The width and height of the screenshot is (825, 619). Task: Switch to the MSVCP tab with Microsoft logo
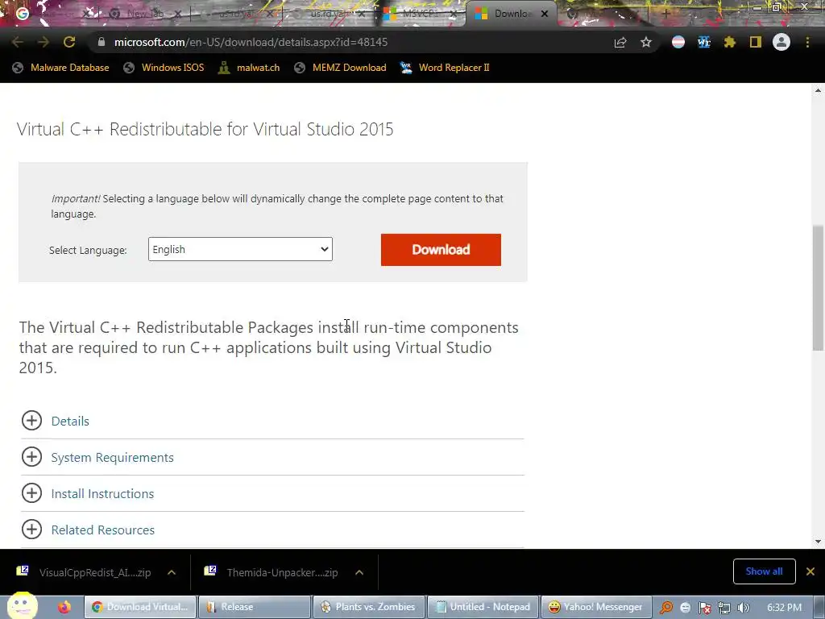pyautogui.click(x=418, y=14)
